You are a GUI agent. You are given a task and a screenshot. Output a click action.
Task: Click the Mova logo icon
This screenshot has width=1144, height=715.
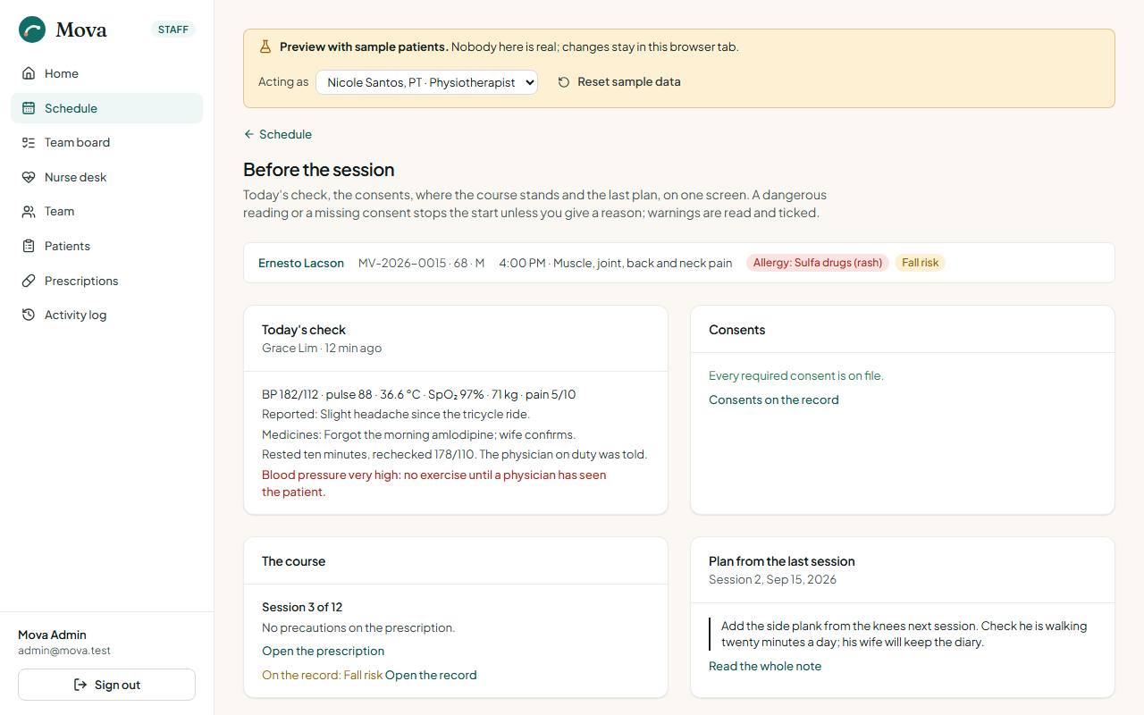pos(32,29)
